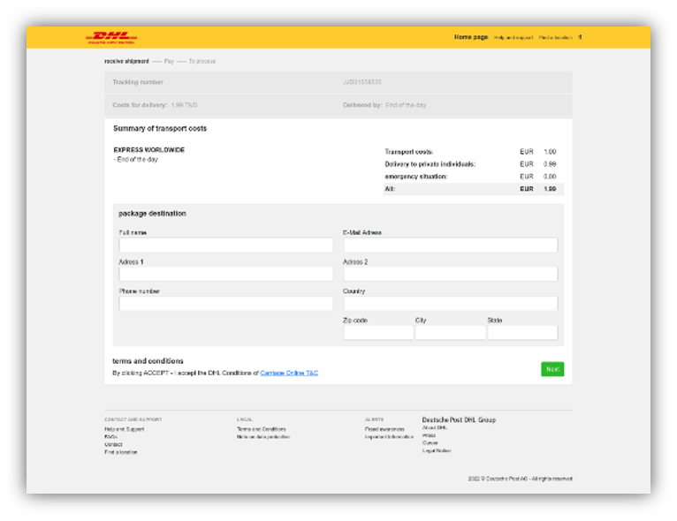Select the Country field
The image size is (677, 521).
(451, 304)
